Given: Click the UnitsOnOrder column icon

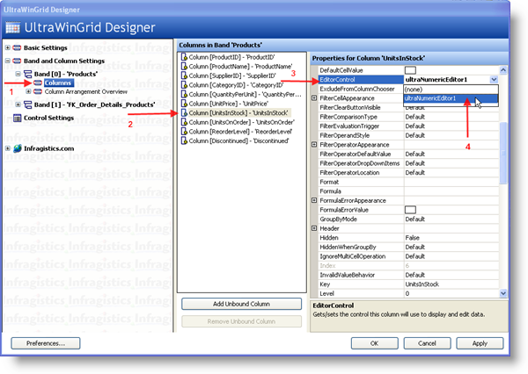Looking at the screenshot, I should pos(184,122).
